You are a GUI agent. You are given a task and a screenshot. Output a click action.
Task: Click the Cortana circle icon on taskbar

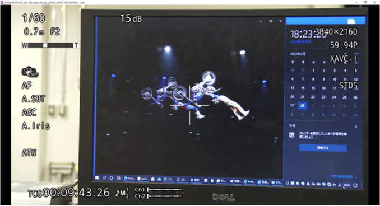(x=111, y=178)
